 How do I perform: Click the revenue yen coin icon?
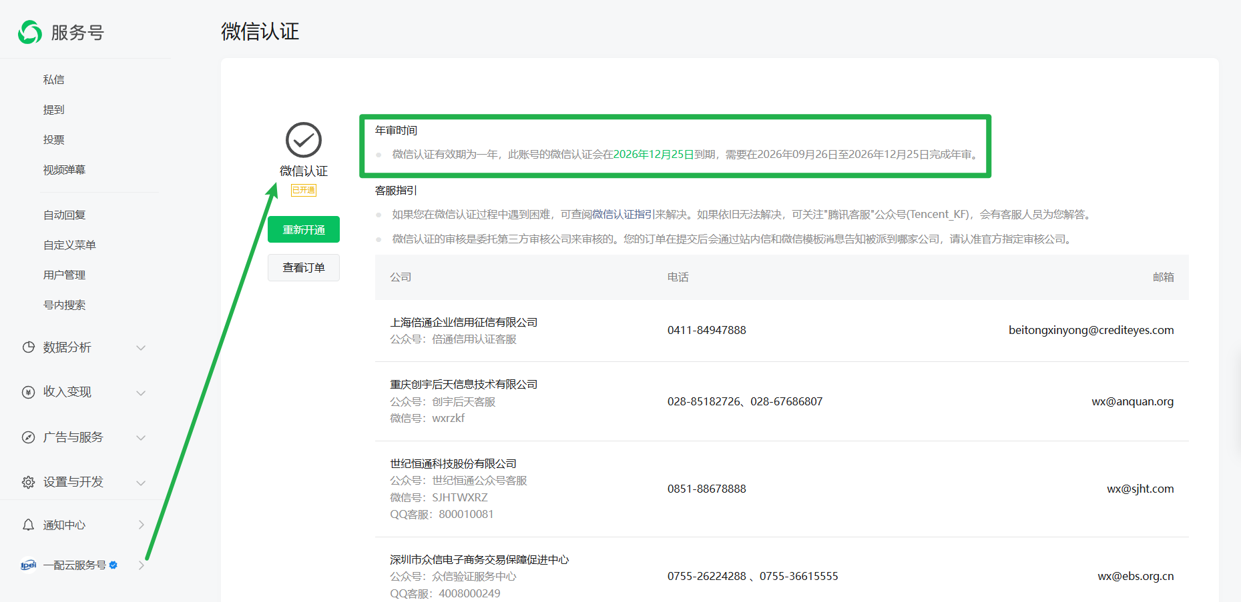28,392
